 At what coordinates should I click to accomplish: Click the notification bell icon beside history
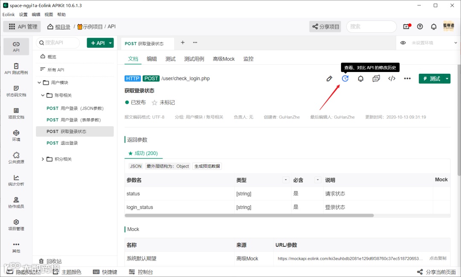[x=360, y=79]
